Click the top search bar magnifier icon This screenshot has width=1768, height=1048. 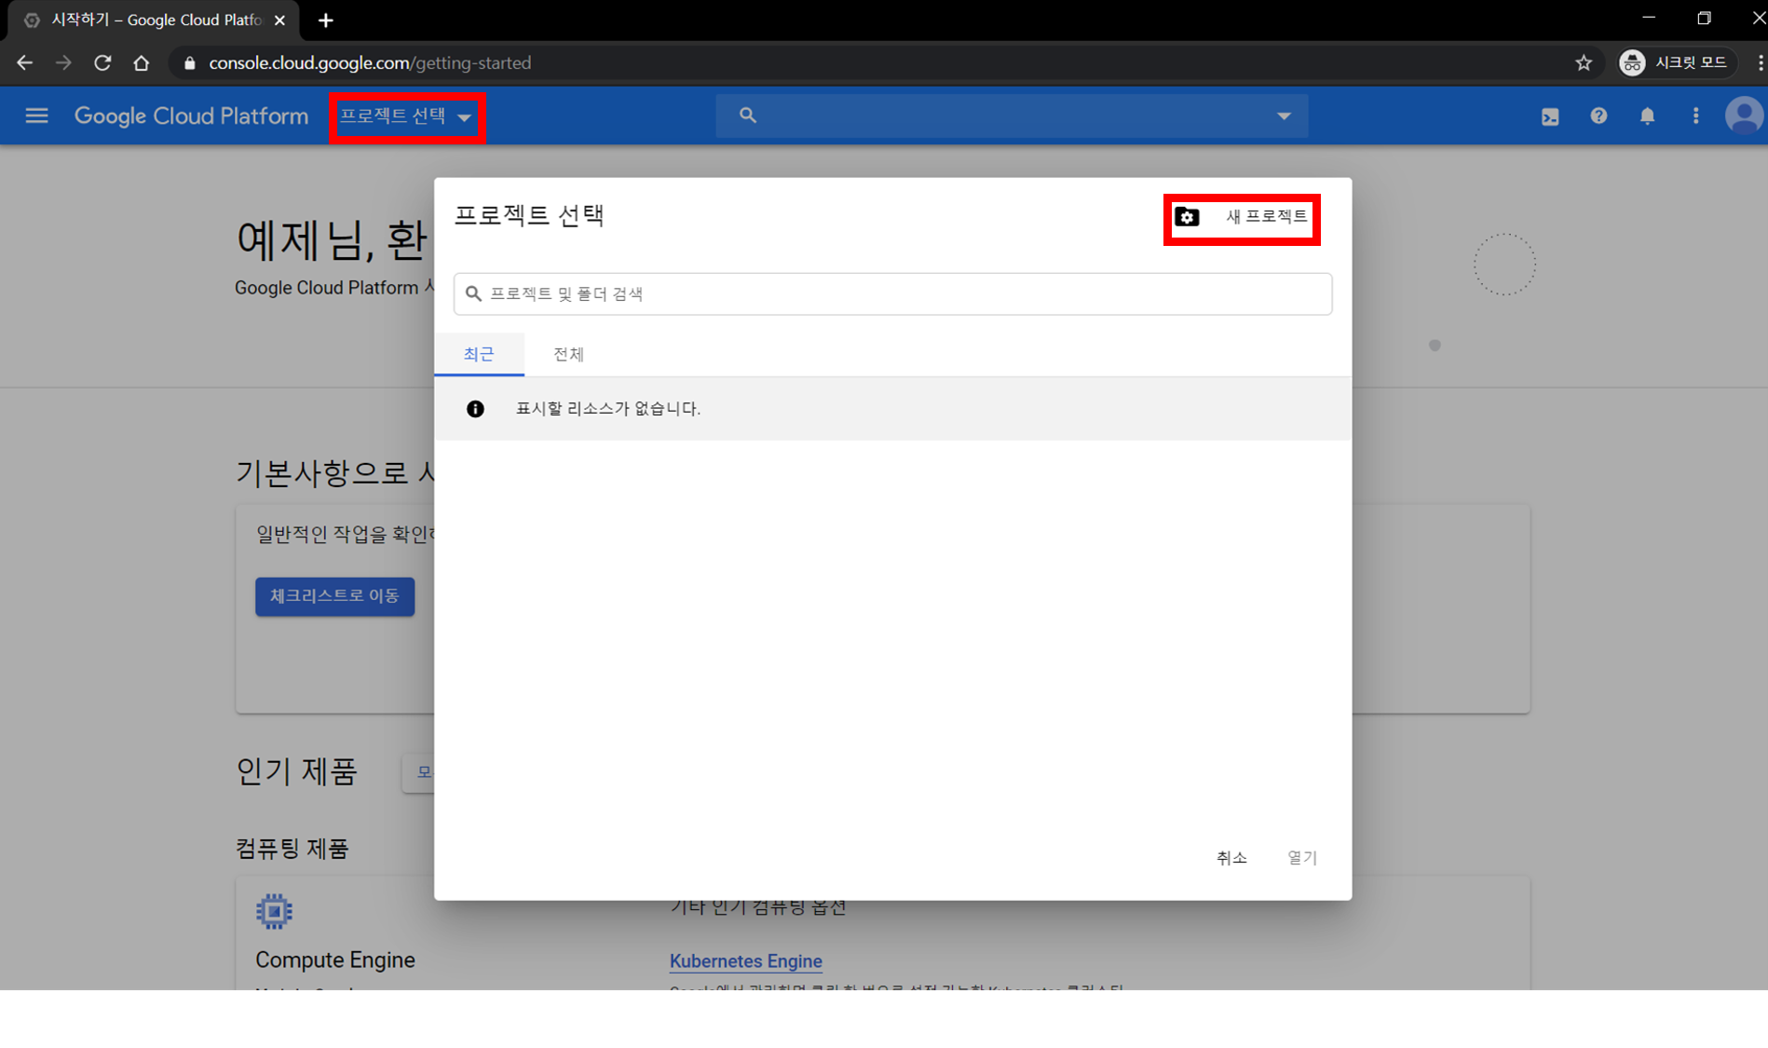pyautogui.click(x=747, y=115)
